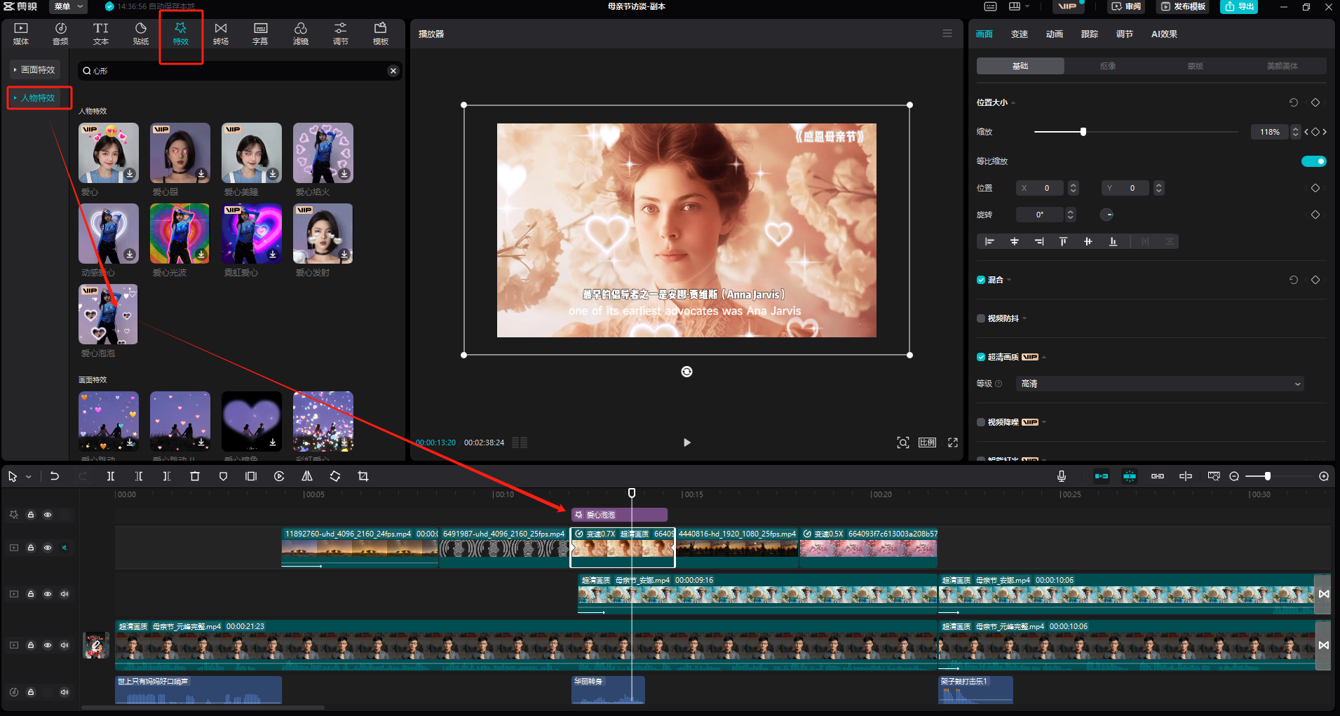The image size is (1340, 716).
Task: Reset the 位置大小 settings
Action: pos(1294,102)
